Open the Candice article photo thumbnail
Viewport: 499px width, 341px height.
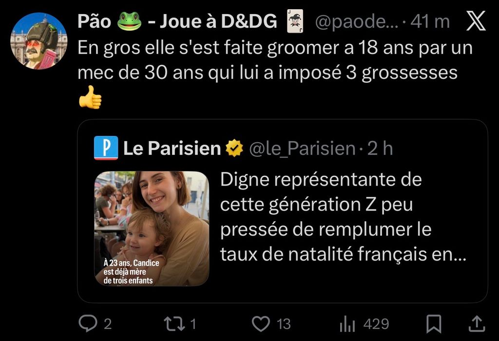pos(152,228)
